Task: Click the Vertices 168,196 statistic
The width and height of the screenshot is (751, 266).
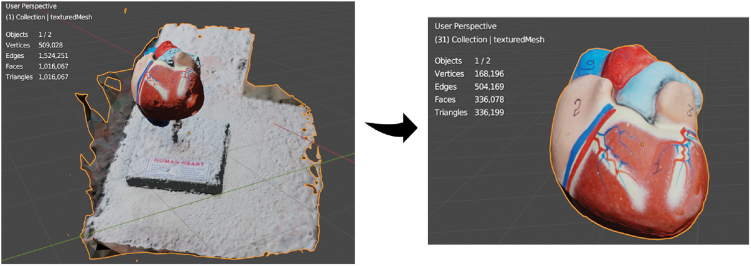Action: point(469,74)
